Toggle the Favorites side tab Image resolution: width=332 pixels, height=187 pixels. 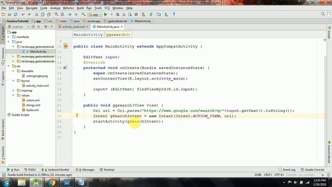click(3, 155)
